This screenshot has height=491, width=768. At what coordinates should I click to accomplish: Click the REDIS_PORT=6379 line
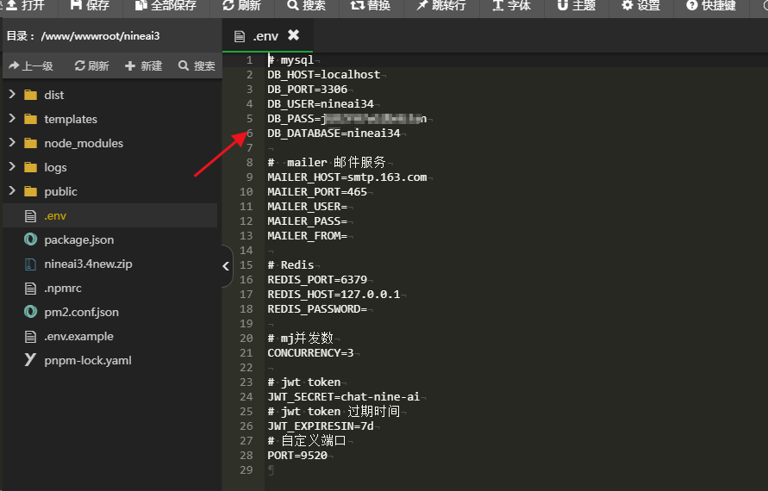pyautogui.click(x=317, y=279)
